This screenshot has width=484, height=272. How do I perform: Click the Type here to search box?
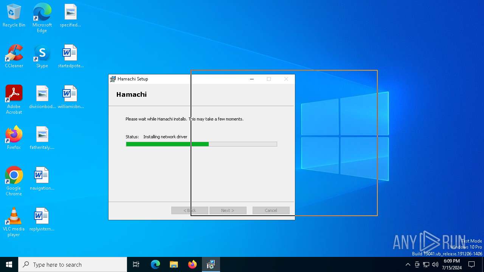pos(73,264)
